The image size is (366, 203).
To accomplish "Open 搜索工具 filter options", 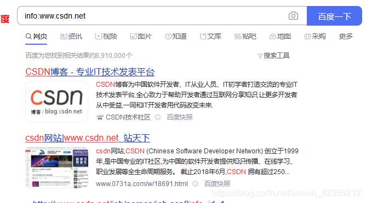I will 273,56.
